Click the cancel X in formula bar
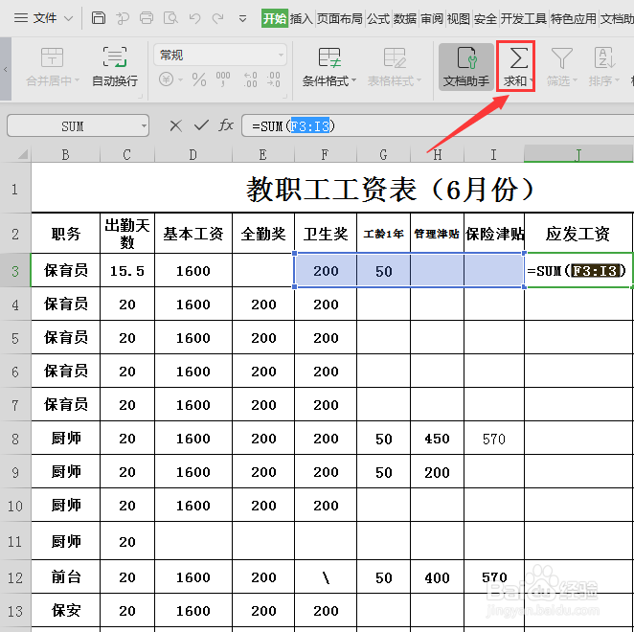Image resolution: width=634 pixels, height=632 pixels. pyautogui.click(x=175, y=125)
